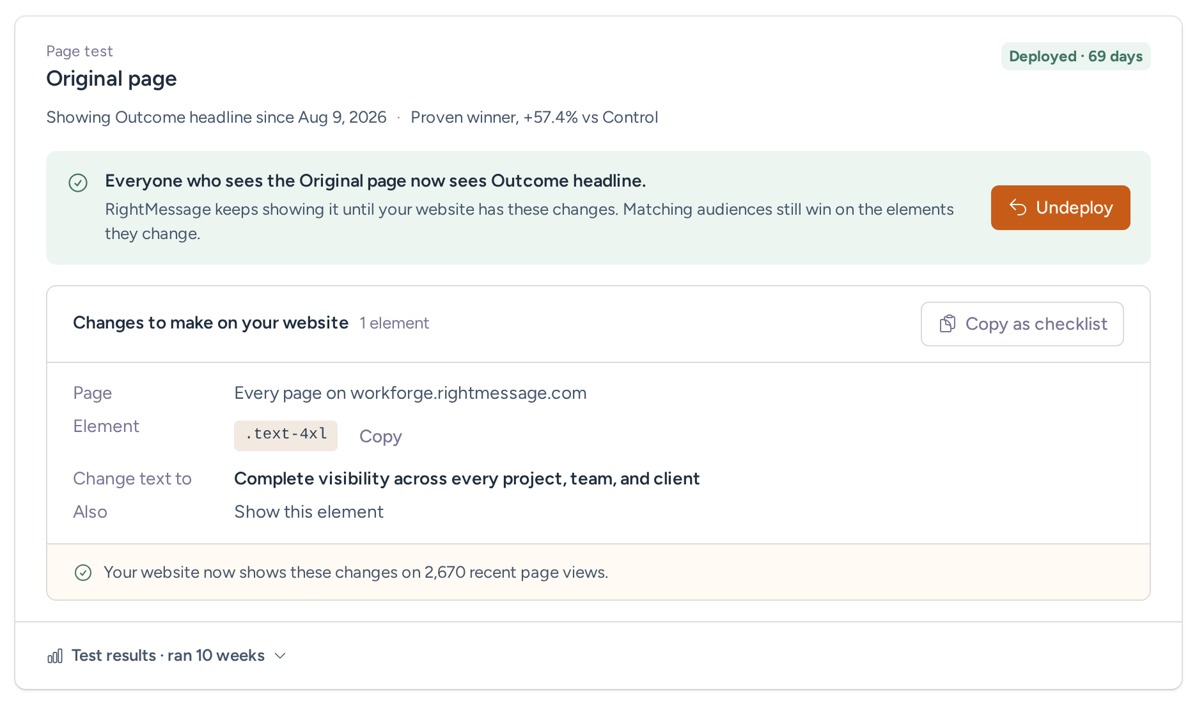This screenshot has height=703, width=1197.
Task: Select the .text-4xl selector chip
Action: point(286,435)
